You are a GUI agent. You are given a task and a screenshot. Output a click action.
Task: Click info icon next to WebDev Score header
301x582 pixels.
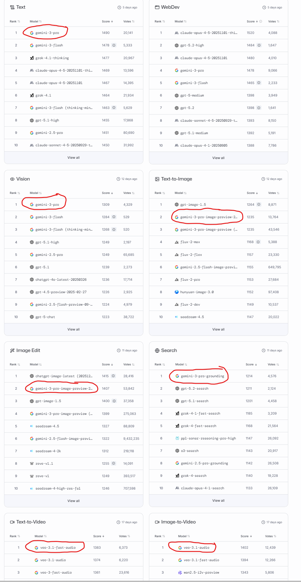261,21
